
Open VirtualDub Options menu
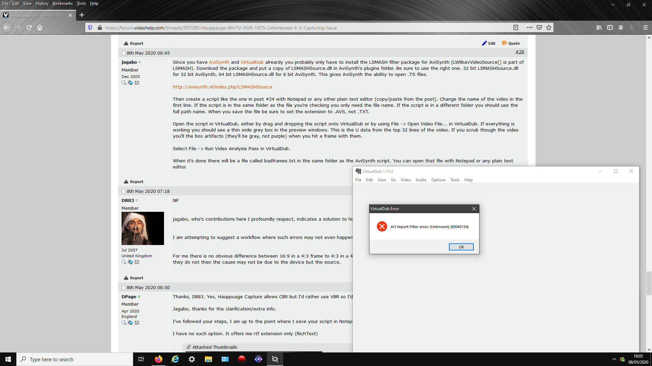[438, 180]
